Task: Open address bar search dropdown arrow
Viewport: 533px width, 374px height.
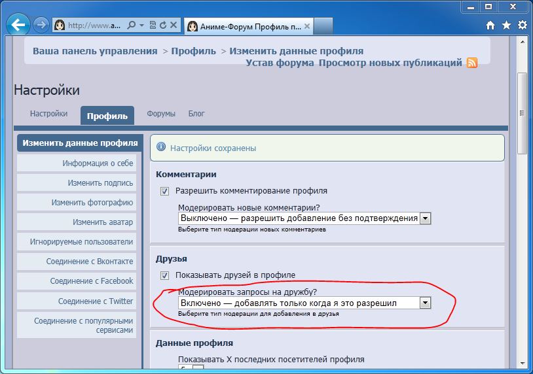Action: click(141, 25)
